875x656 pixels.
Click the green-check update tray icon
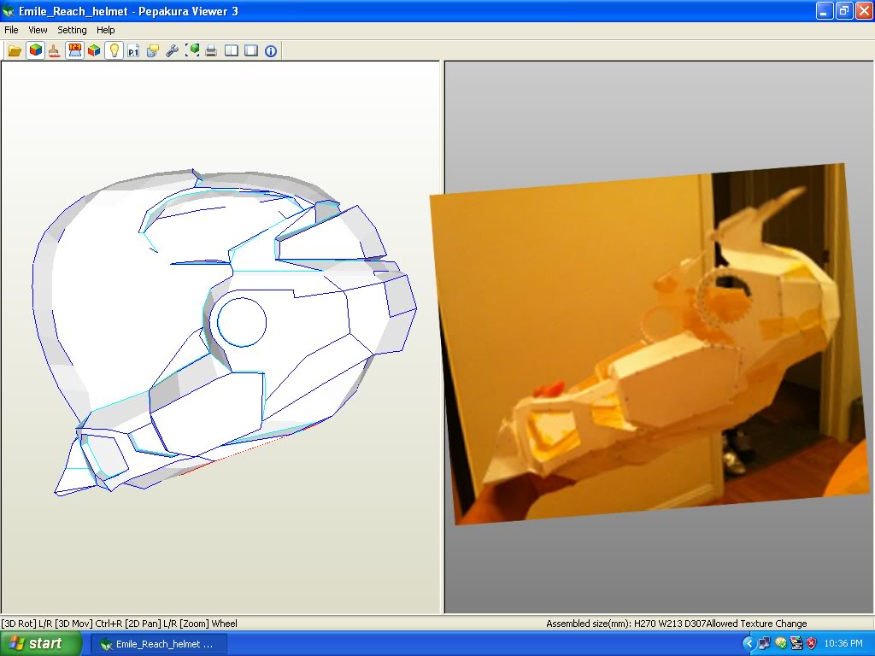tap(781, 644)
